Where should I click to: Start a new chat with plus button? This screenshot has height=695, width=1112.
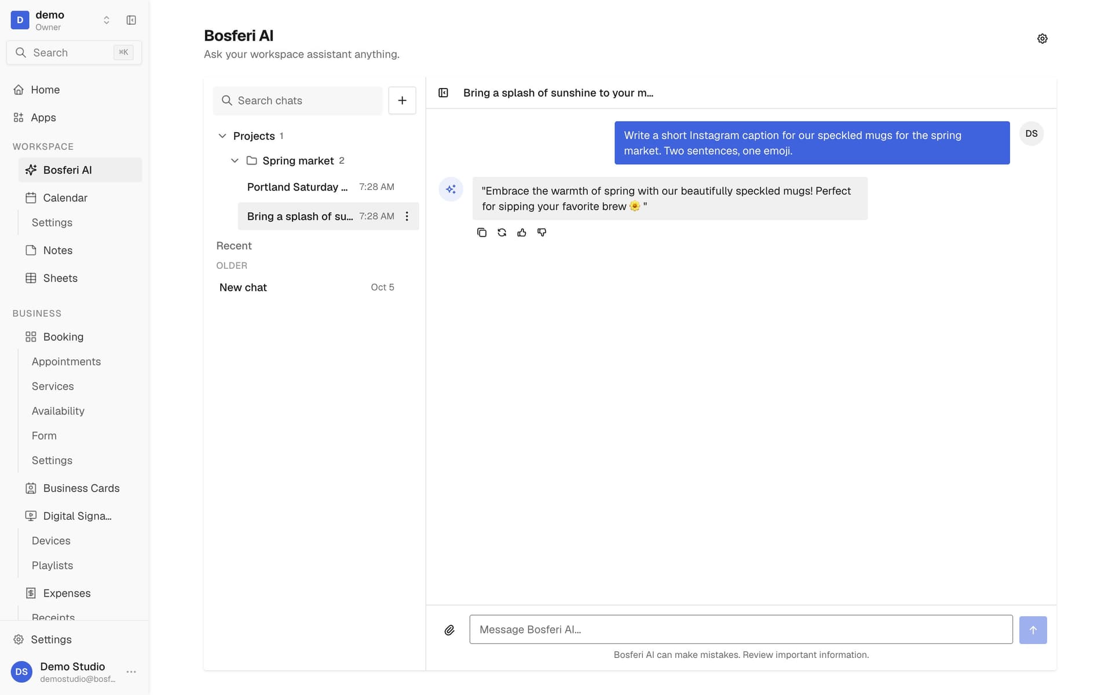pyautogui.click(x=402, y=100)
